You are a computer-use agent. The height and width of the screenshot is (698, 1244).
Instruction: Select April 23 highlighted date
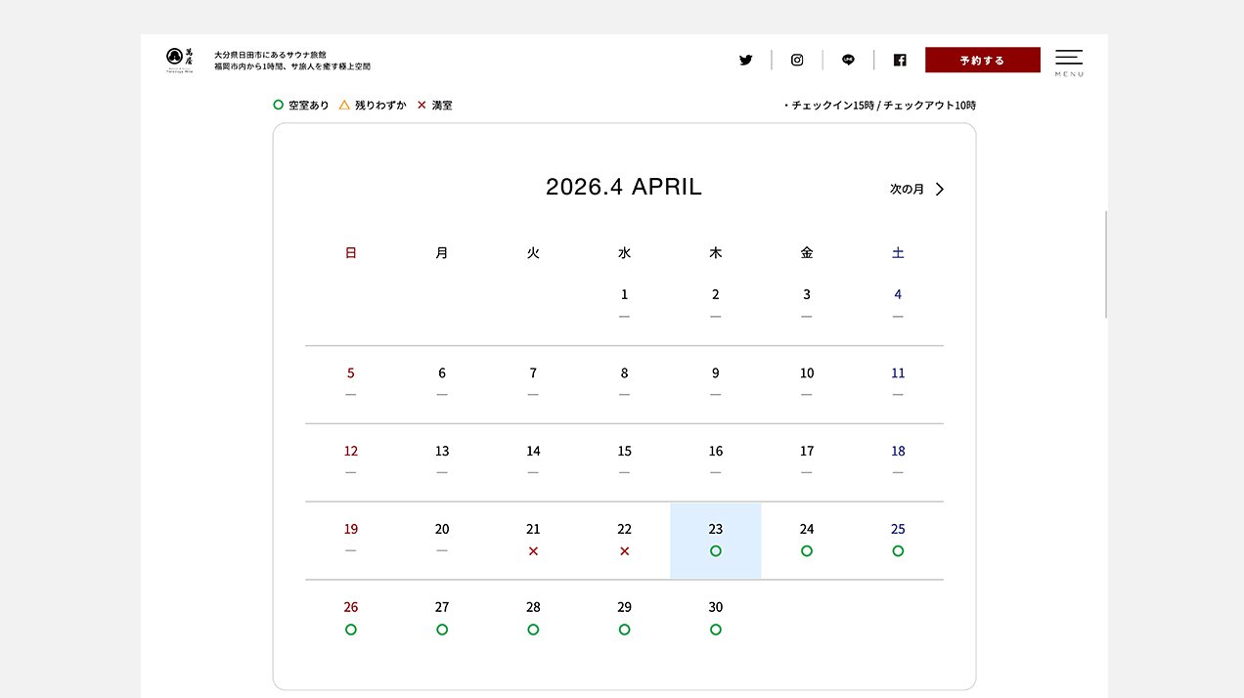point(715,541)
